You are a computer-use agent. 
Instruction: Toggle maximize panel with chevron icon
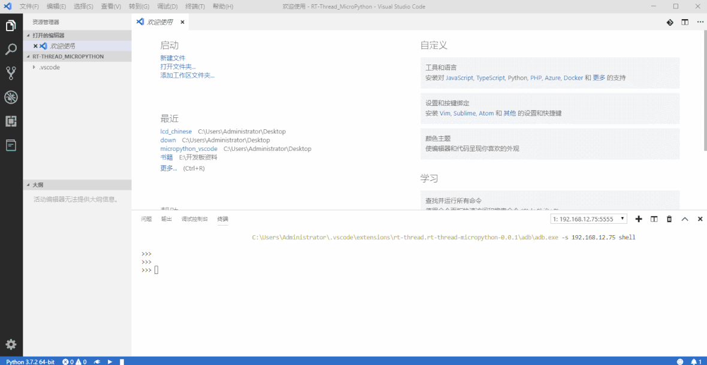pos(685,218)
